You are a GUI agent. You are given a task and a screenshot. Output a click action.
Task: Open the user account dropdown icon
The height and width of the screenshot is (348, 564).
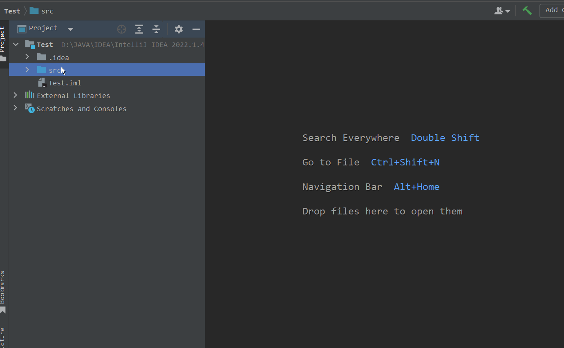point(502,11)
